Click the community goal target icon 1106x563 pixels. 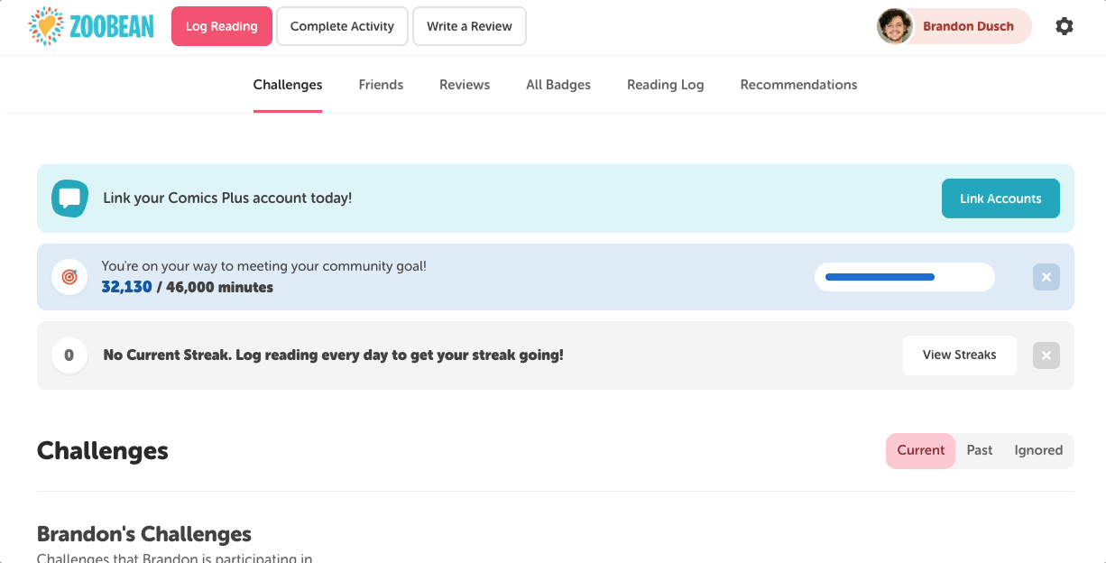(x=69, y=277)
